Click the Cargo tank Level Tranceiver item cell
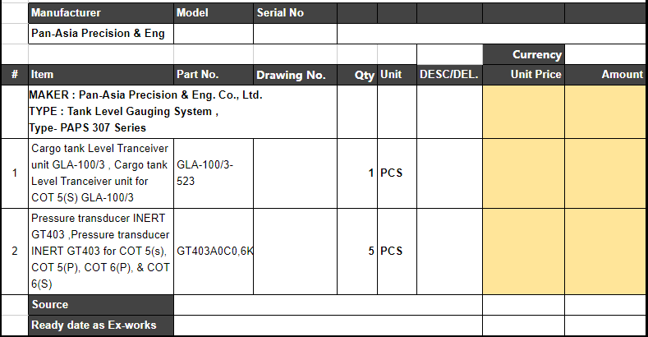The width and height of the screenshot is (648, 337). point(101,173)
